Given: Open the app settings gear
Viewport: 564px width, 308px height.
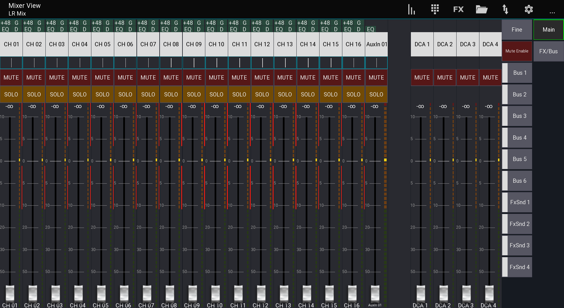Looking at the screenshot, I should (x=528, y=9).
